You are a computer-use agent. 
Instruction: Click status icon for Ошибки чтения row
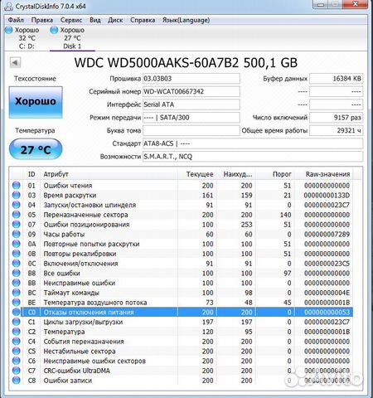[x=17, y=185]
